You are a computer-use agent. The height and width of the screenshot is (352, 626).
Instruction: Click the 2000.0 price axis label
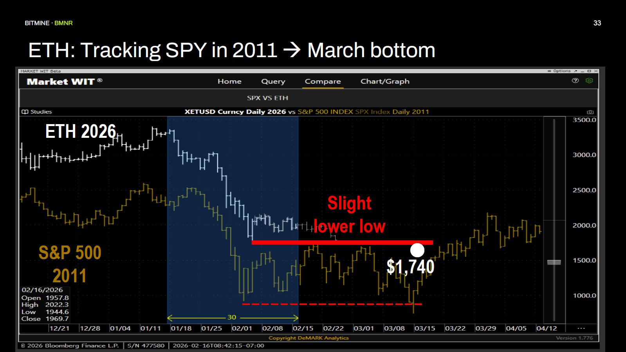584,226
